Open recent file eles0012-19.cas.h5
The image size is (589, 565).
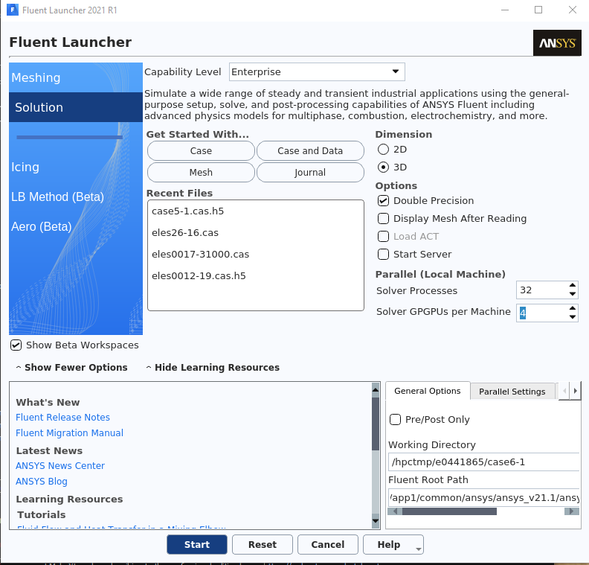tap(199, 276)
